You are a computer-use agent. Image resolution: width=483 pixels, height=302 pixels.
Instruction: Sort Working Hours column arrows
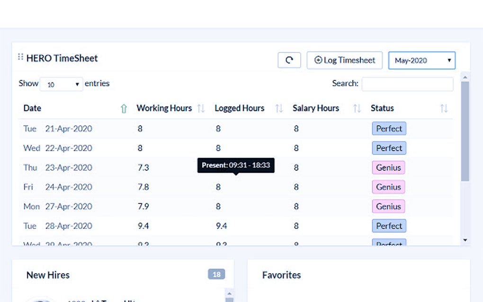coord(201,108)
